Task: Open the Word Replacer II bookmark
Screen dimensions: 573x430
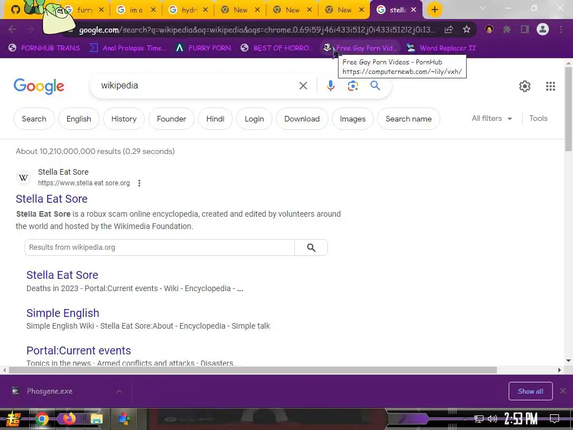Action: (442, 48)
